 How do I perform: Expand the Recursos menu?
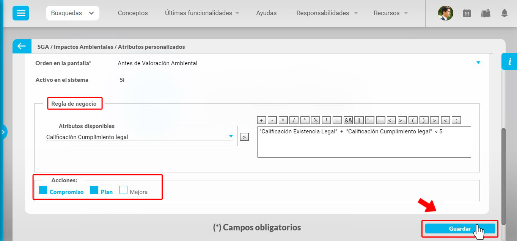391,13
